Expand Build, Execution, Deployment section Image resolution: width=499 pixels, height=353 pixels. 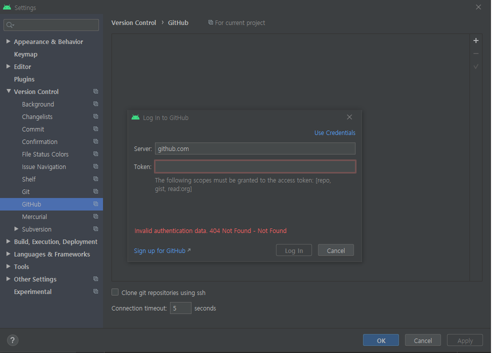(x=8, y=241)
